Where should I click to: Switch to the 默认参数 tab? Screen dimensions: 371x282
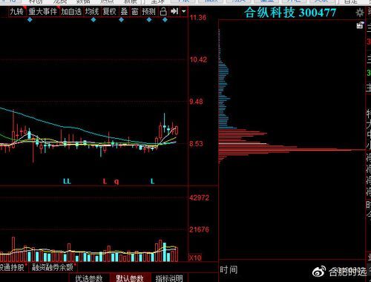point(130,278)
